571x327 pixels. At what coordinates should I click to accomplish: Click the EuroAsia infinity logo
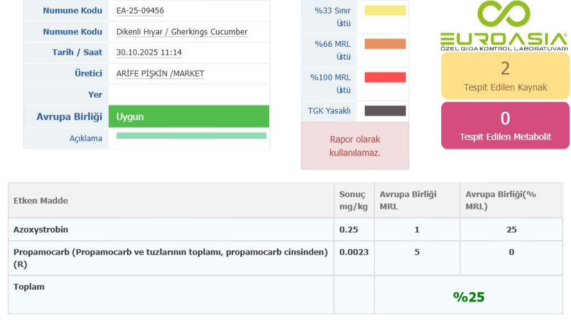coord(504,26)
